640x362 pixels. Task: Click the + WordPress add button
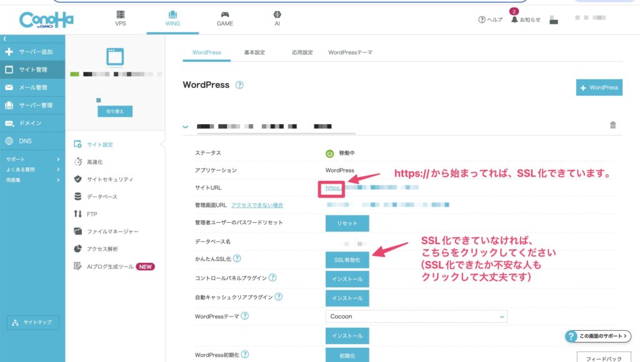coord(599,87)
